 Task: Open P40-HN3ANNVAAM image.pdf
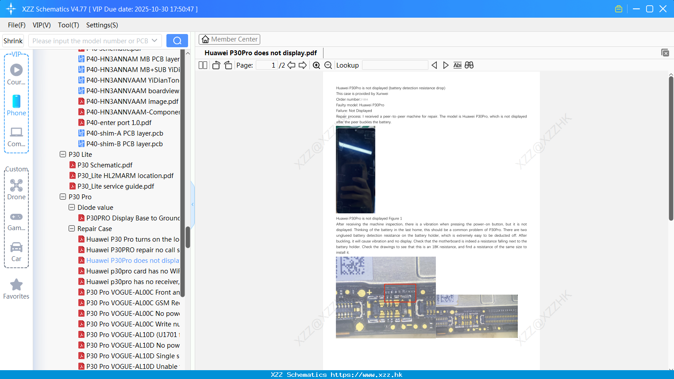128,101
